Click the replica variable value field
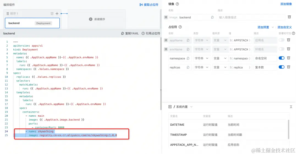This screenshot has height=155, width=297. click(240, 67)
